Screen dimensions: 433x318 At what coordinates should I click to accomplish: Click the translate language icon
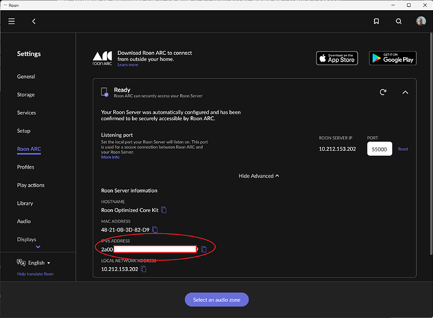coord(21,262)
